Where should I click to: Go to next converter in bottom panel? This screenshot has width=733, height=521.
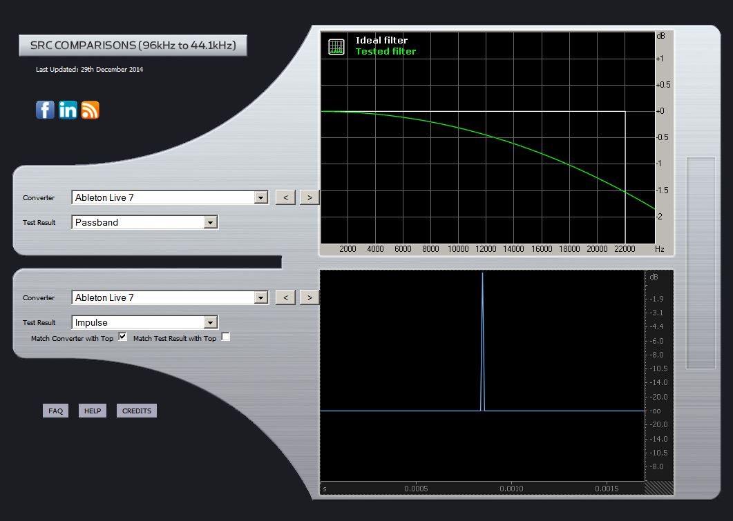(309, 297)
